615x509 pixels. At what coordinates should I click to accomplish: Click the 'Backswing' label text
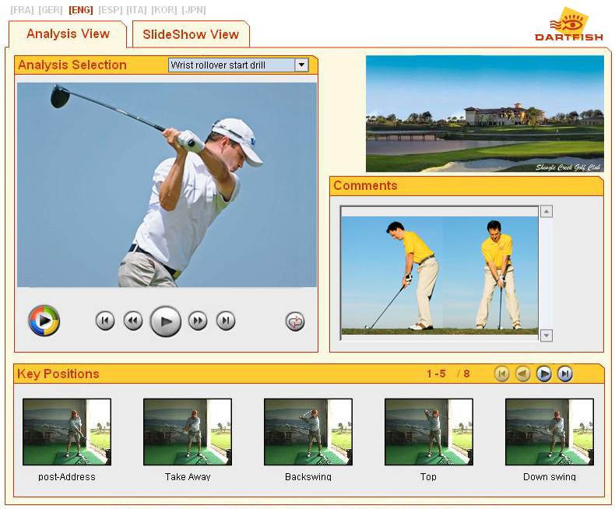click(308, 477)
